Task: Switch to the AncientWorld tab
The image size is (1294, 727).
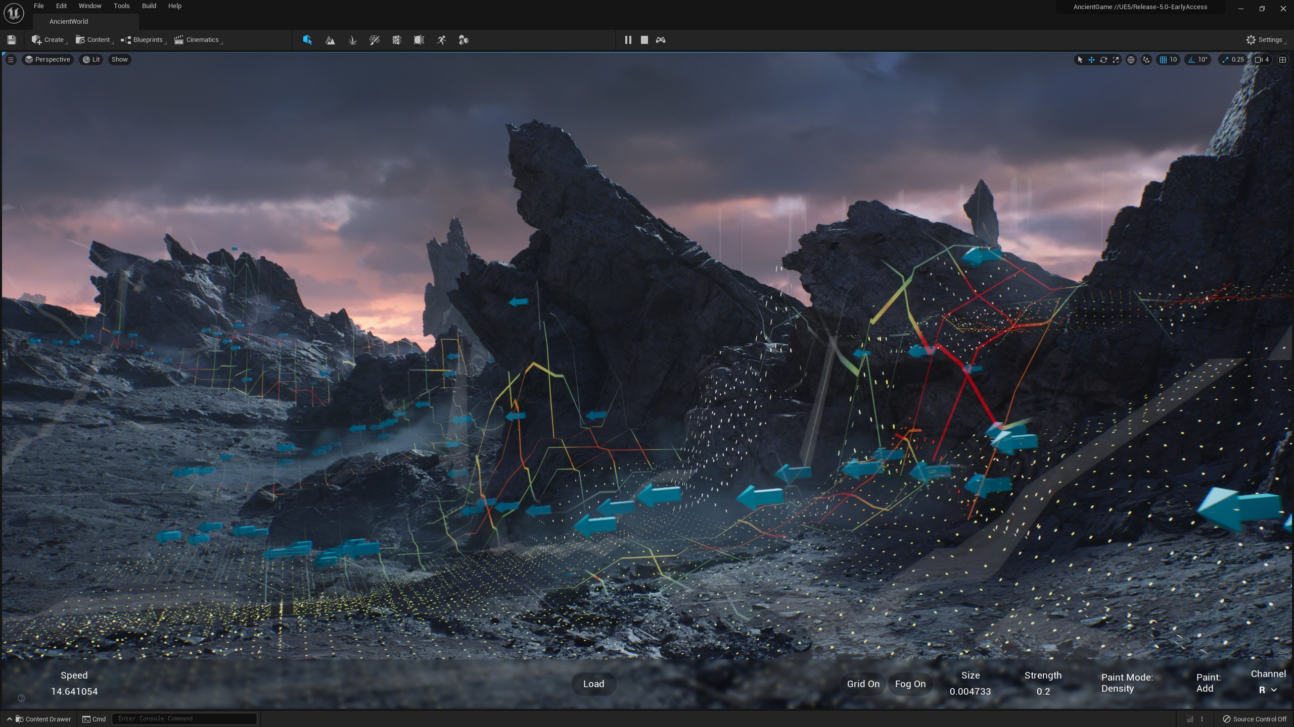Action: [x=69, y=21]
